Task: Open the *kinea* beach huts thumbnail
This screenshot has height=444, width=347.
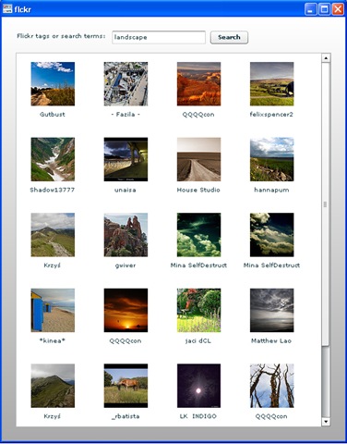Action: (x=53, y=311)
